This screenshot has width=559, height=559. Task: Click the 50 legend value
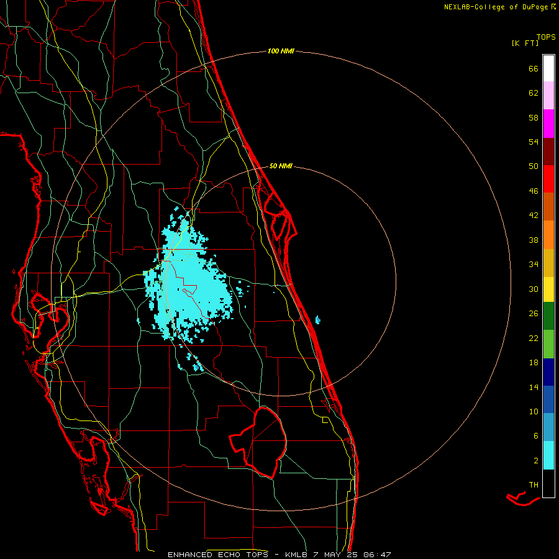pos(534,166)
